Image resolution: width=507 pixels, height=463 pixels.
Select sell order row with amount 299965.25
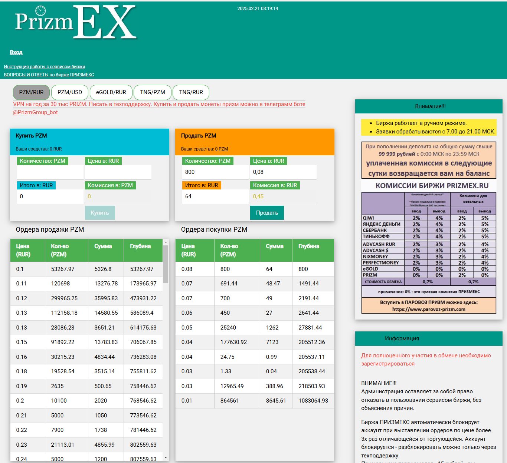[86, 298]
